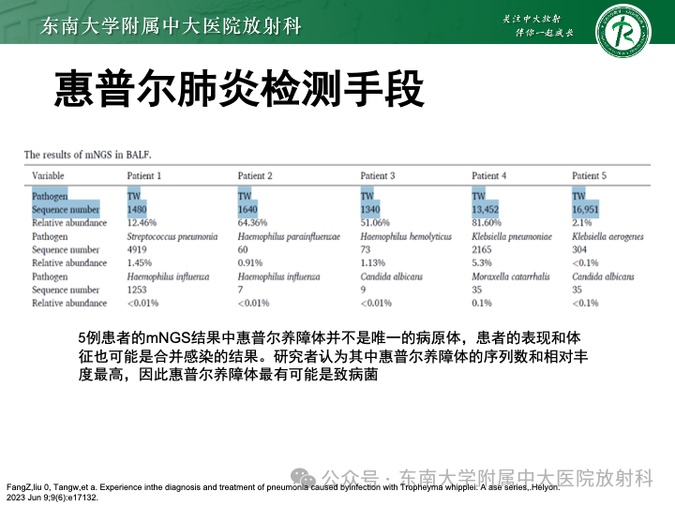Select "Haemophilus parainfluenzae" cell
This screenshot has height=506, width=675.
click(x=289, y=237)
